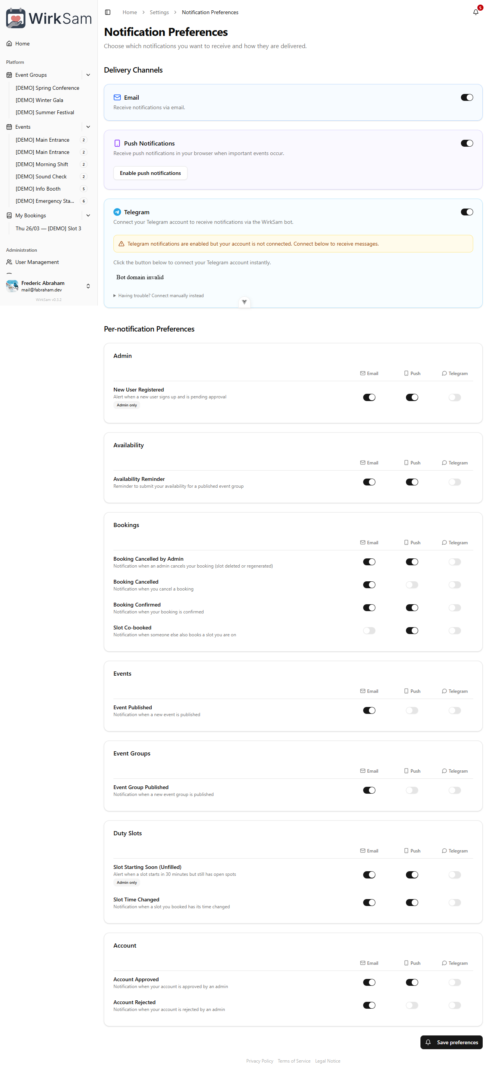Click the WirkSam logo
Image resolution: width=485 pixels, height=1066 pixels.
coord(48,18)
